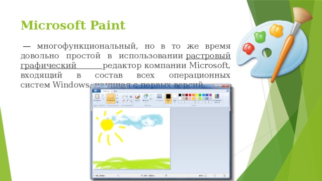
Task: Click the green grass strokes on canvas
Action: [131, 163]
